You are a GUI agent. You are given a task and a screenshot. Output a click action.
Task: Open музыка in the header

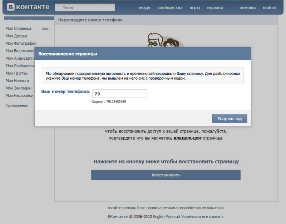(215, 8)
